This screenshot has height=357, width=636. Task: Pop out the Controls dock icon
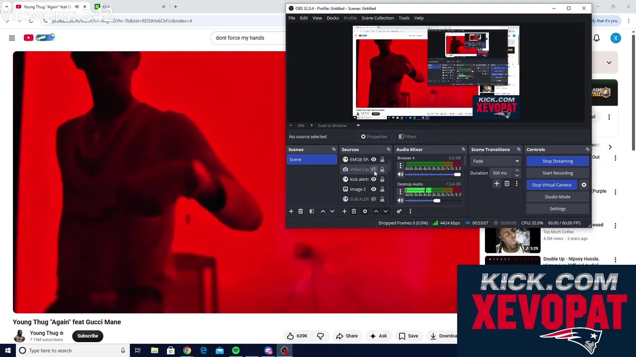587,149
